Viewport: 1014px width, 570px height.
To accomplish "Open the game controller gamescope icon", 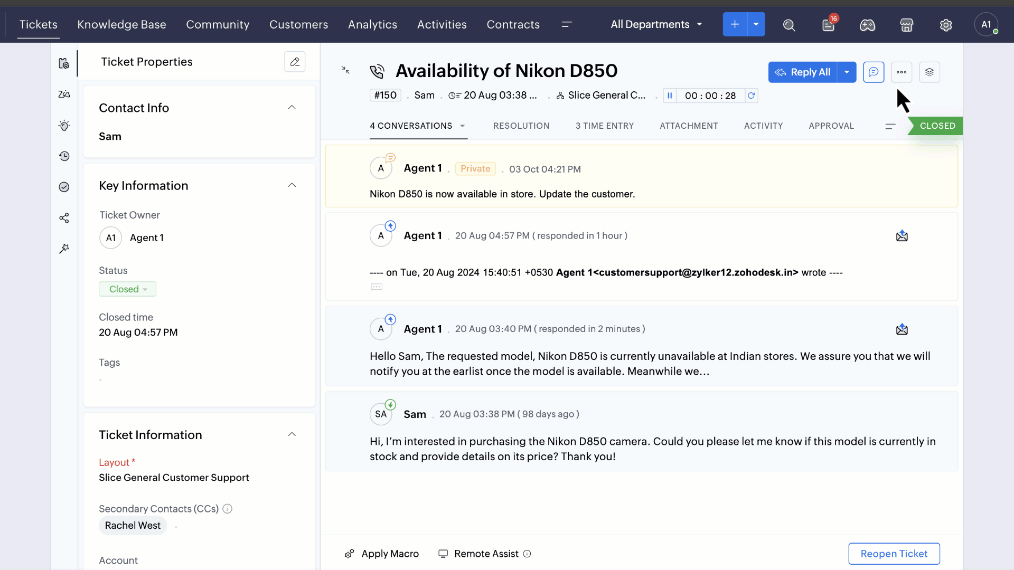I will [x=867, y=25].
